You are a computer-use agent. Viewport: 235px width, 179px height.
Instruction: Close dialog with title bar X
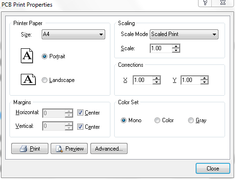pos(223,3)
